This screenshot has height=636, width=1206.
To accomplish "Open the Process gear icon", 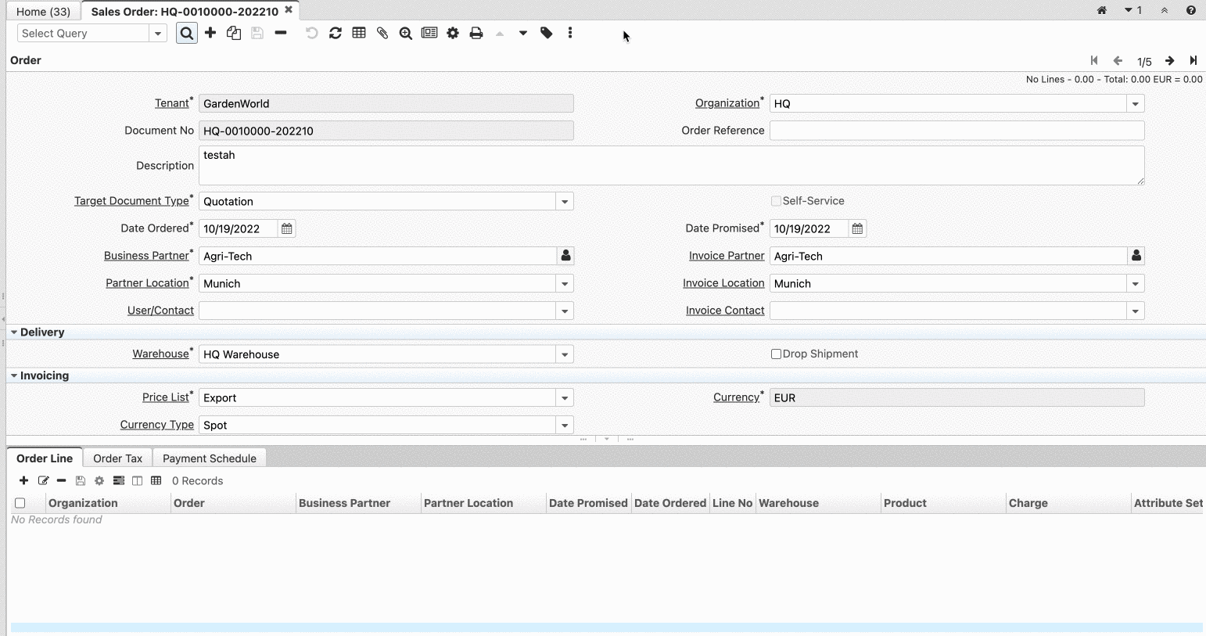I will [453, 33].
